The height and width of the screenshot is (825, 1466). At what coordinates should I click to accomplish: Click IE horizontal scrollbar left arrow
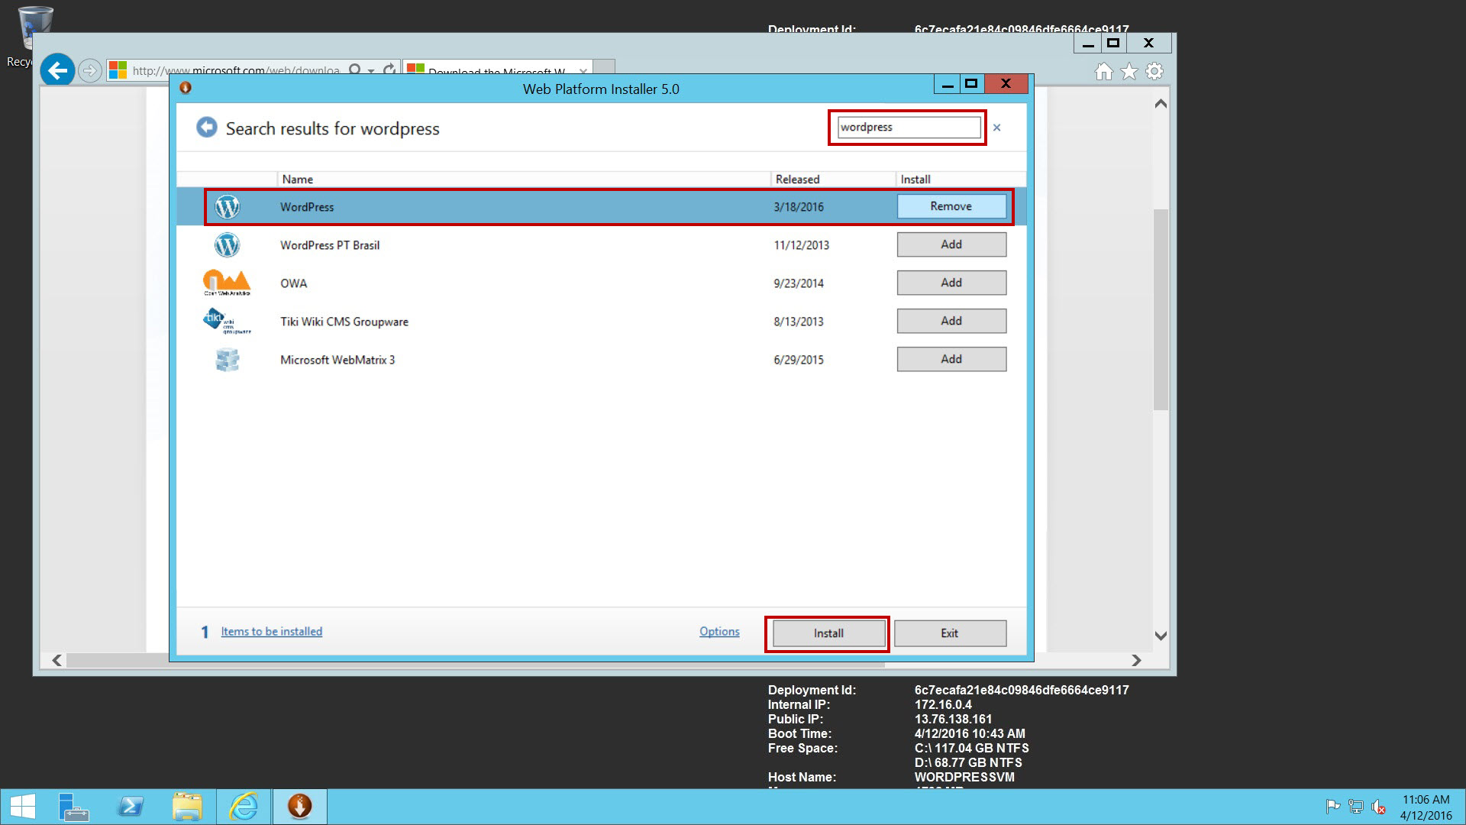click(57, 660)
